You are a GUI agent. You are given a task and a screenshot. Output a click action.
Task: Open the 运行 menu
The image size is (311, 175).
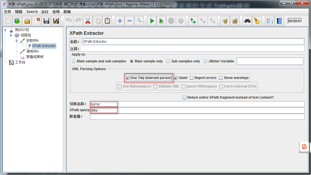[45, 12]
